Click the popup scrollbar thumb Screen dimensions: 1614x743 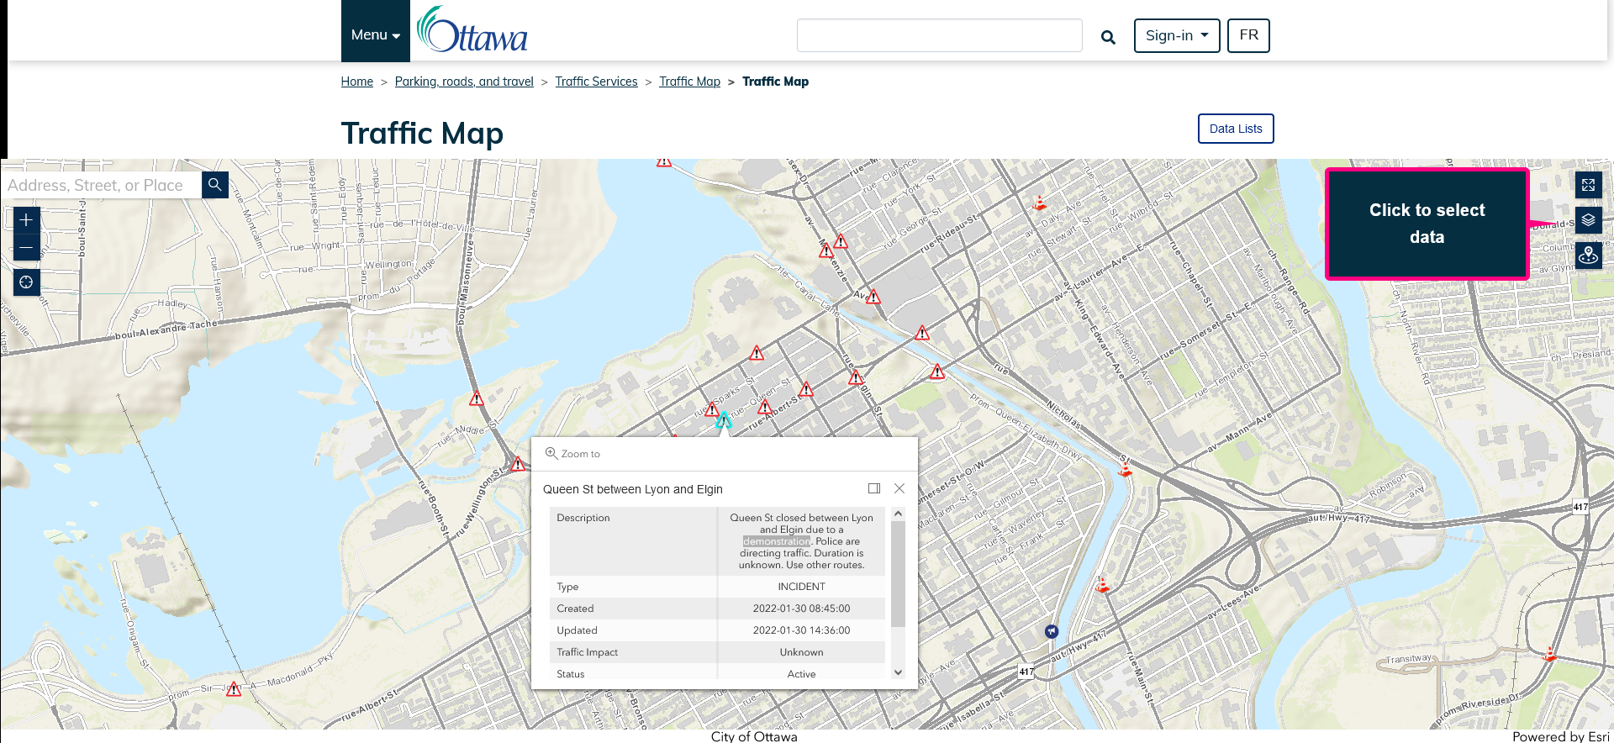[898, 574]
